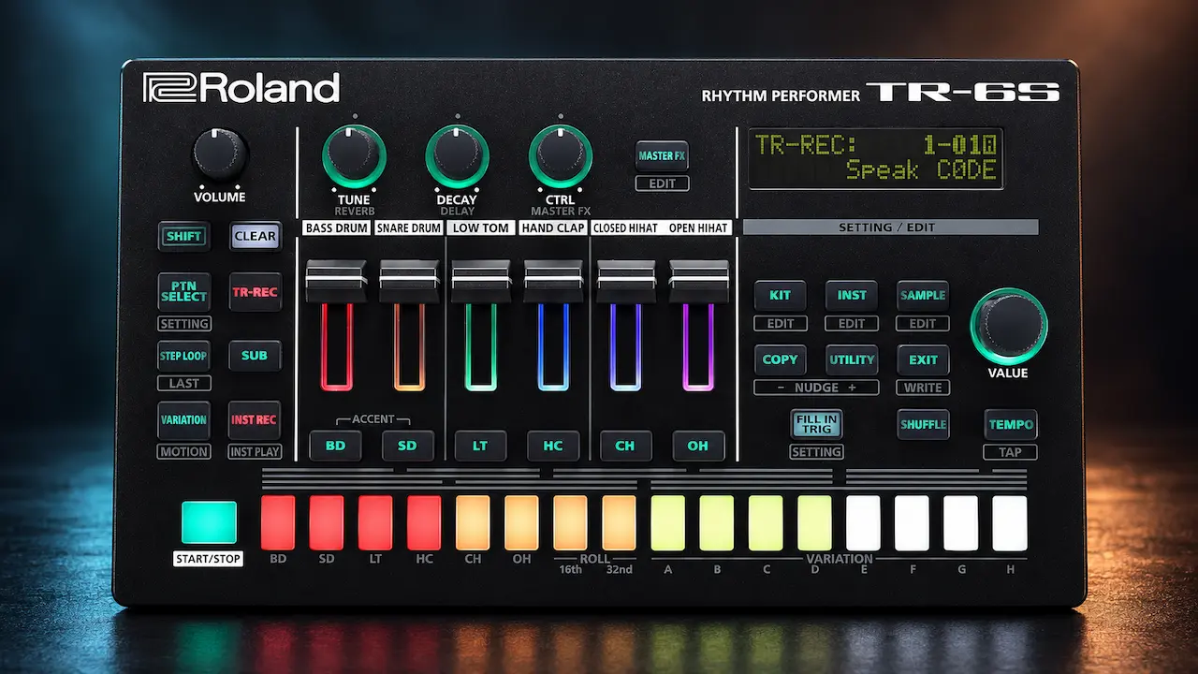Click the HAND CLAP fader cap
Viewport: 1198px width, 674px height.
[553, 281]
